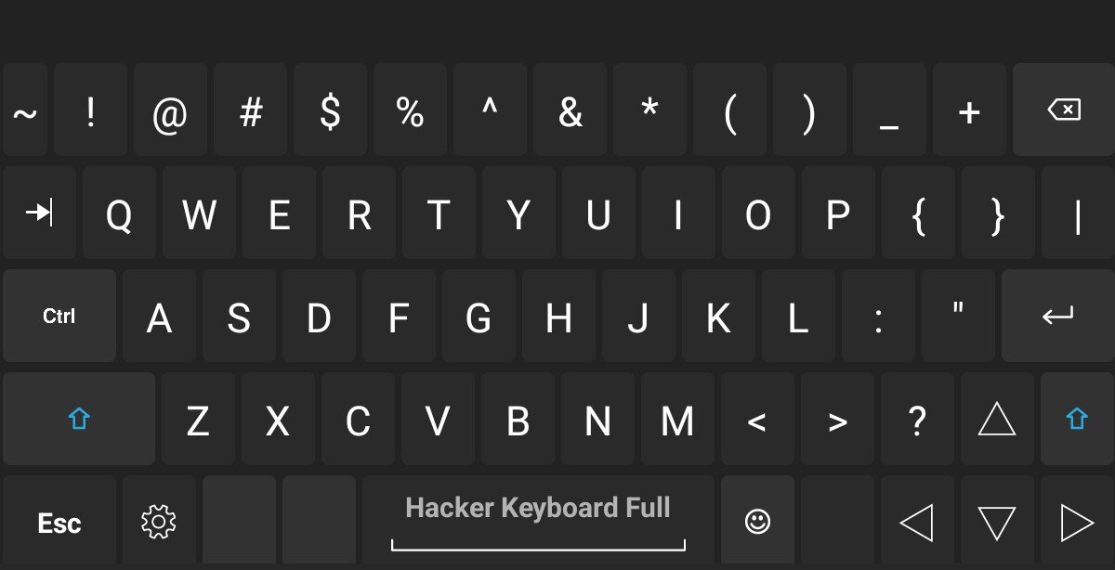The height and width of the screenshot is (570, 1115).
Task: Toggle the Ctrl modifier key
Action: [x=59, y=317]
